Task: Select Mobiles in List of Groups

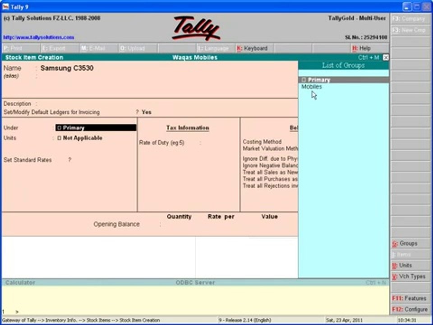Action: pyautogui.click(x=312, y=87)
